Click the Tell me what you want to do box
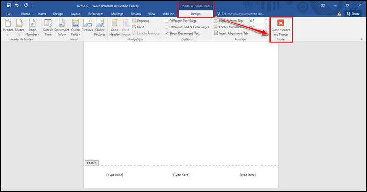This screenshot has height=192, width=367. (241, 14)
